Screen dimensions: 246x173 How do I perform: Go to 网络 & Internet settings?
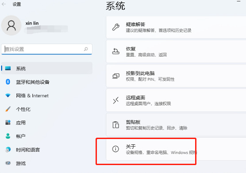click(x=47, y=95)
